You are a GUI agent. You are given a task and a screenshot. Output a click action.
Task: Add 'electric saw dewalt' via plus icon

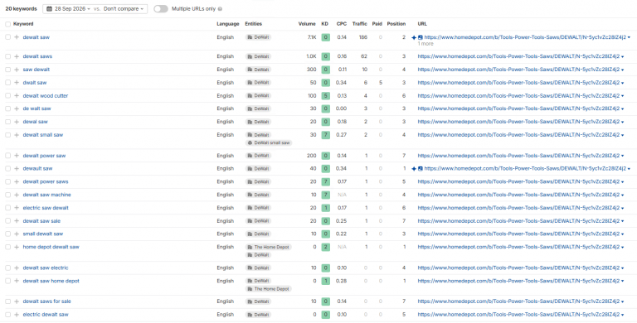(x=17, y=208)
